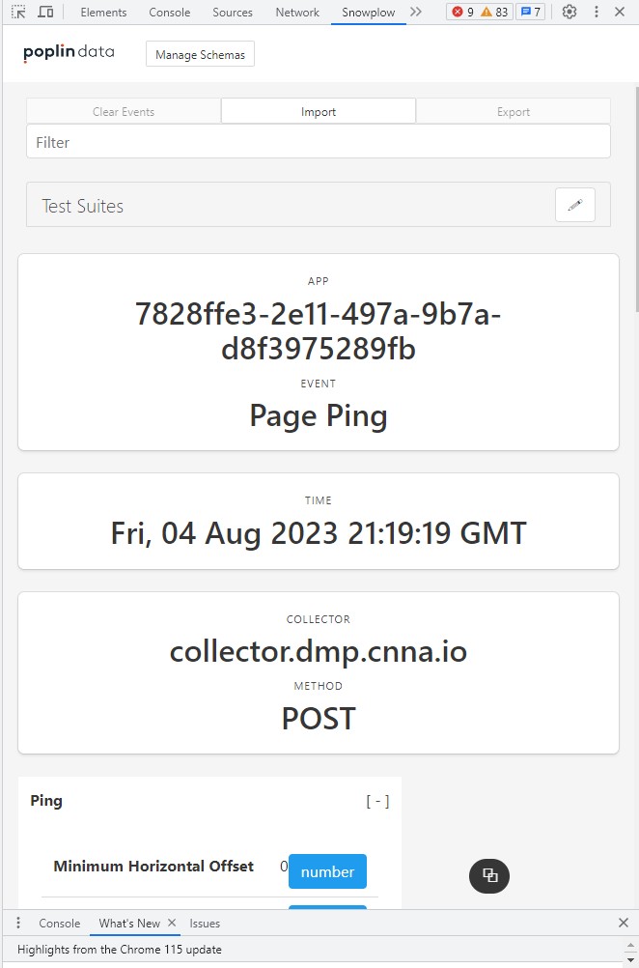Click the red error count indicator
639x968 pixels.
[463, 13]
